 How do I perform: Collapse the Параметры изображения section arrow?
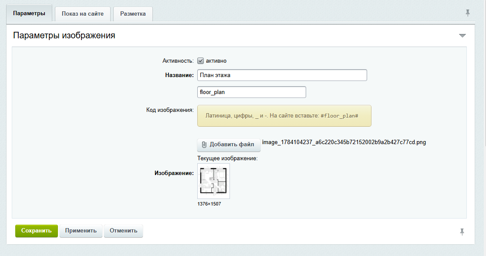pos(462,36)
